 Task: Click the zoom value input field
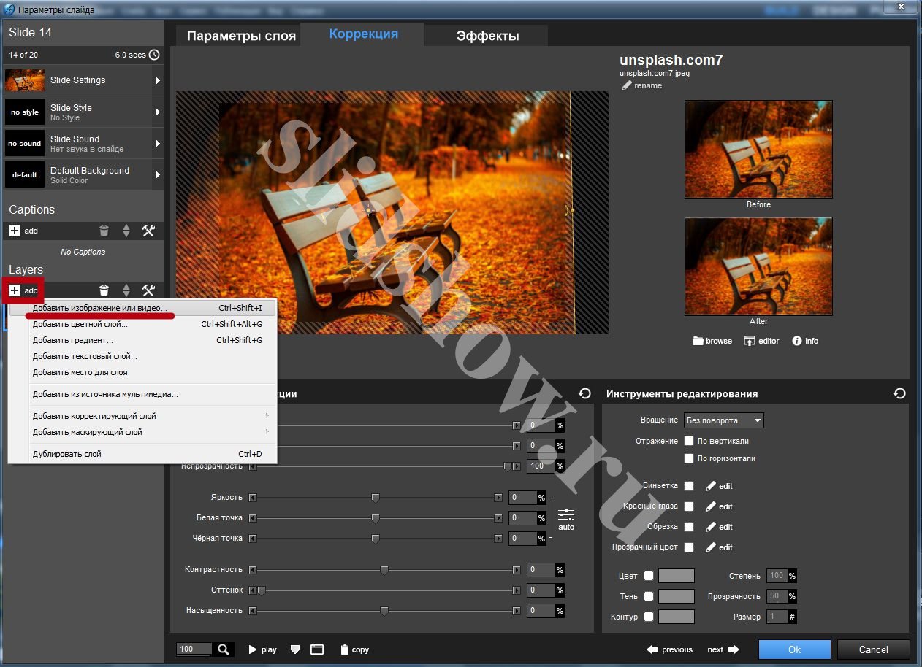(x=194, y=649)
